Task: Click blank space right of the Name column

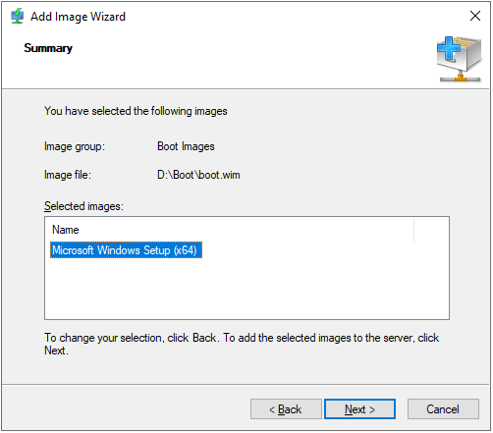Action: [431, 230]
